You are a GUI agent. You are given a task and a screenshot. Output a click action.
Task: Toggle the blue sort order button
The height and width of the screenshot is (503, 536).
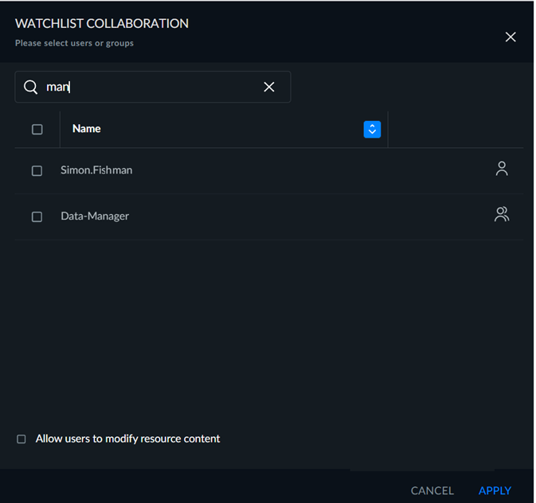pos(372,130)
